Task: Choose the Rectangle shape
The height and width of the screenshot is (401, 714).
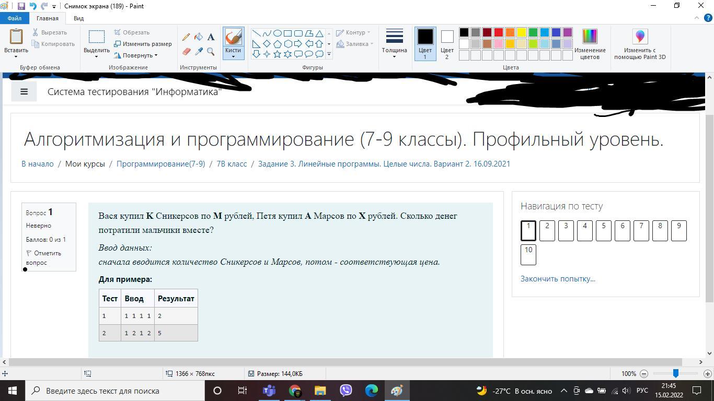Action: click(x=287, y=33)
